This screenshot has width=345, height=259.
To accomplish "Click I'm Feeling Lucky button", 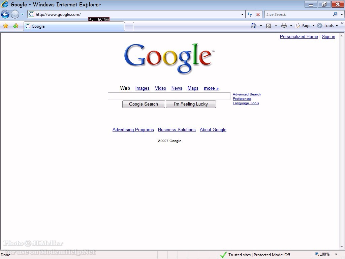I will click(191, 104).
